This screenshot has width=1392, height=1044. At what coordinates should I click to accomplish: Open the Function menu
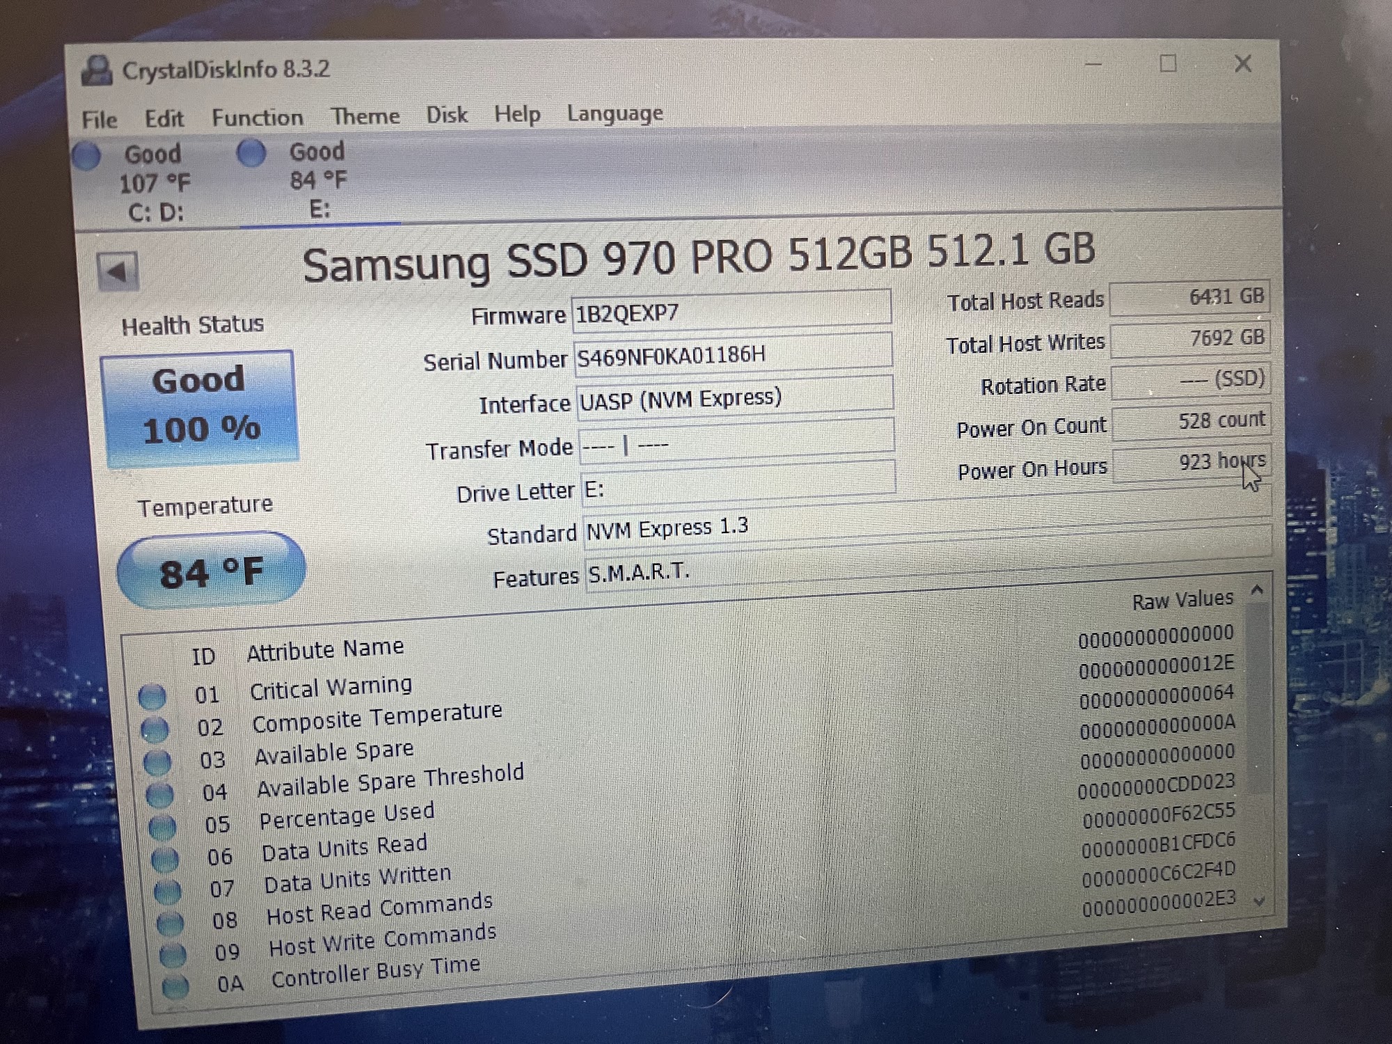click(x=258, y=118)
